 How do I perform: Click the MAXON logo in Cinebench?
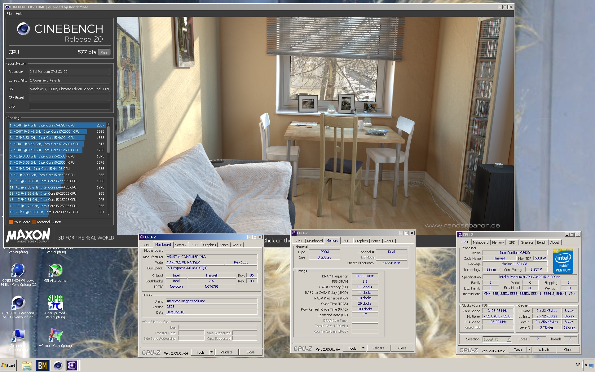point(28,236)
